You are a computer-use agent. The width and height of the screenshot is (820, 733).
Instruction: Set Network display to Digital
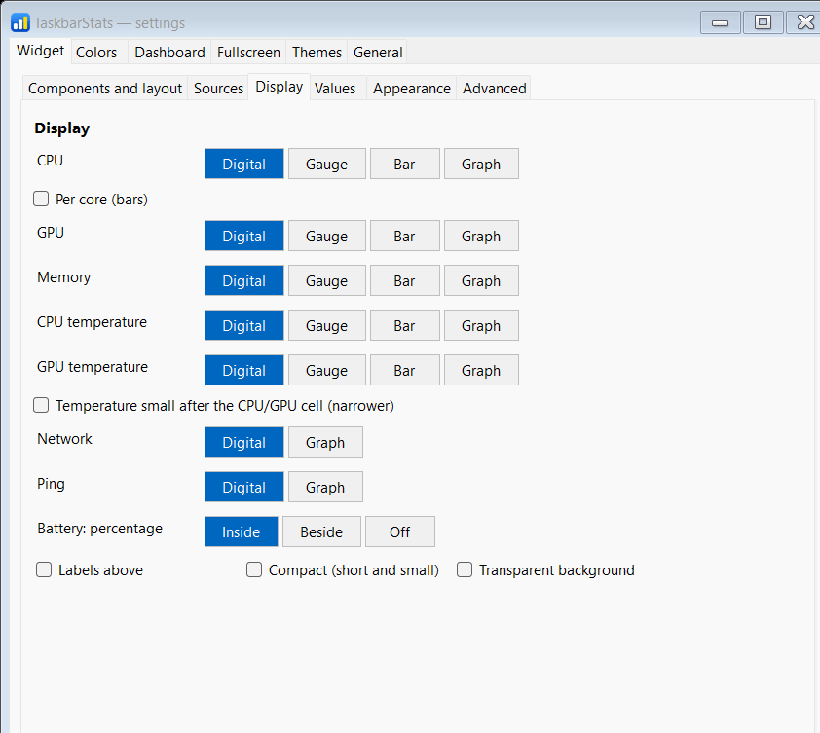(x=244, y=442)
